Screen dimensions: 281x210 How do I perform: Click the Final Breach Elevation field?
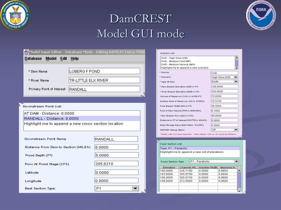pyautogui.click(x=224, y=91)
